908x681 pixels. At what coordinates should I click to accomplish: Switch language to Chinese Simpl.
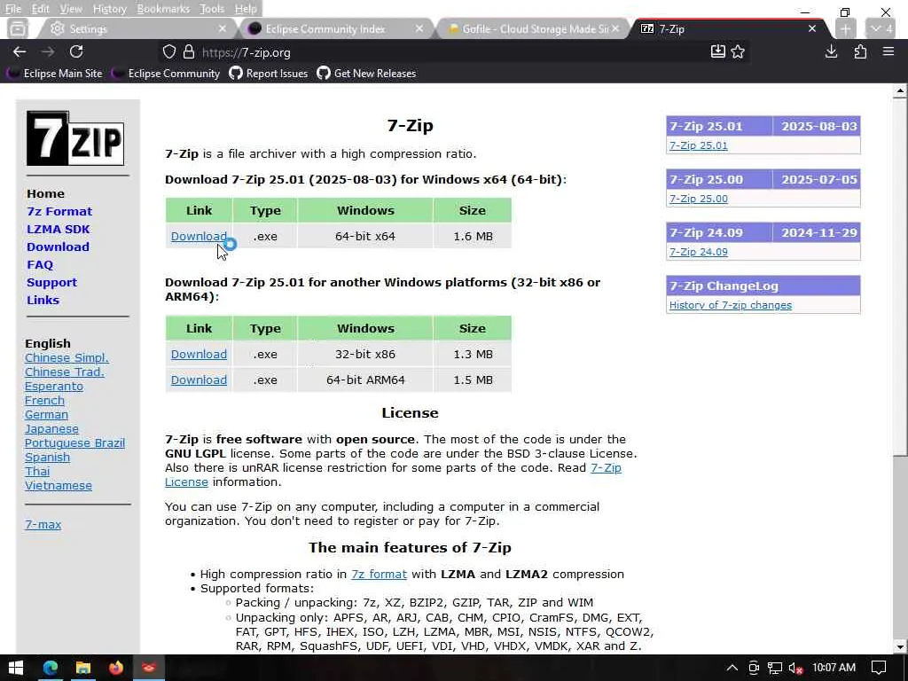67,358
